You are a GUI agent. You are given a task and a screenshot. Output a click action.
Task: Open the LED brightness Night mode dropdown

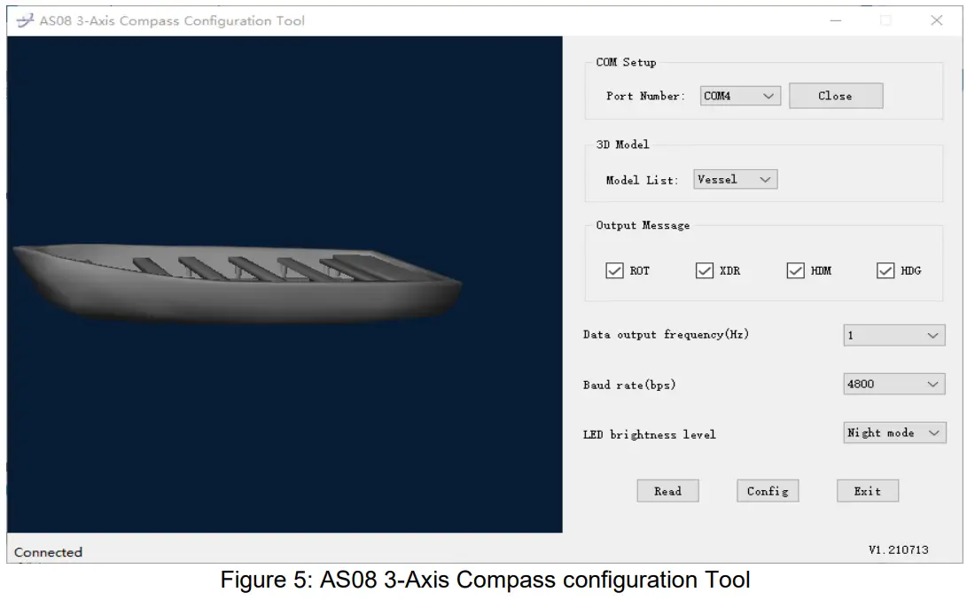894,432
